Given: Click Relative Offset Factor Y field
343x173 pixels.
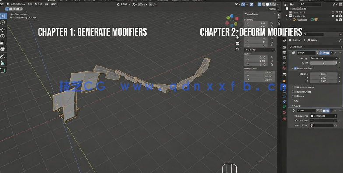Looking at the screenshot, I should coord(324,78).
